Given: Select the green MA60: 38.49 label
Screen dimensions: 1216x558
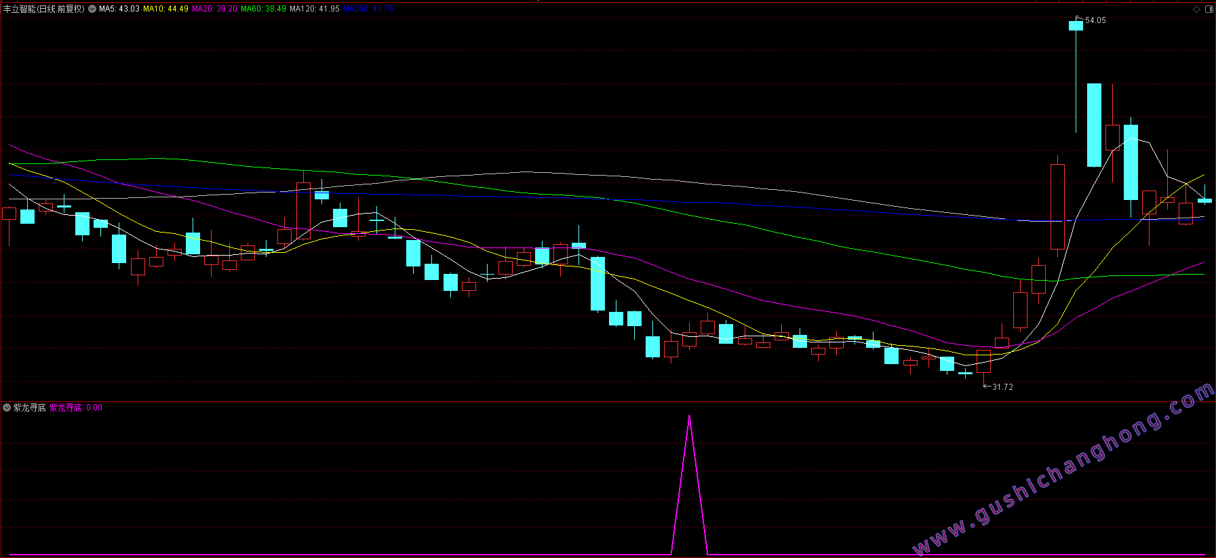Looking at the screenshot, I should coord(263,9).
